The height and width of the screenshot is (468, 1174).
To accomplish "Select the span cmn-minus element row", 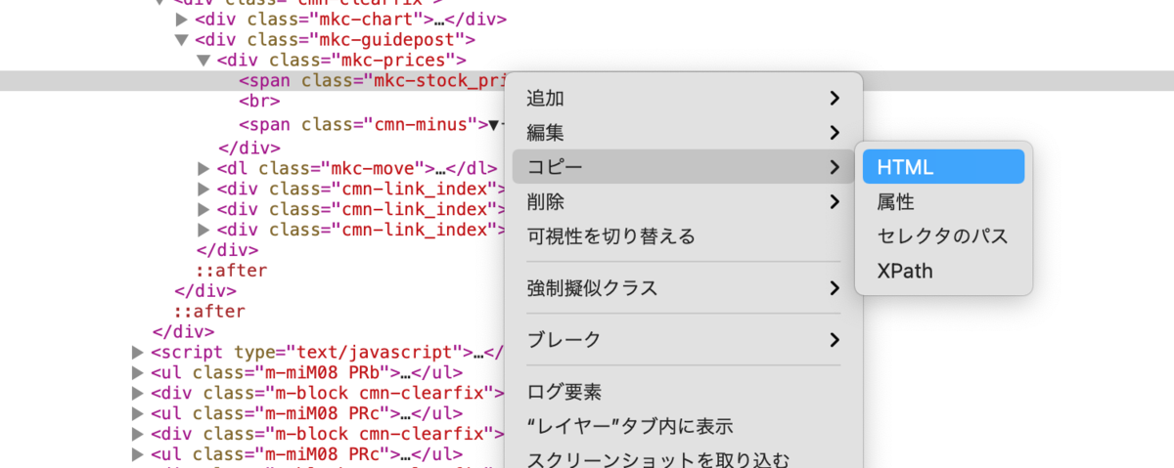I will tap(370, 125).
